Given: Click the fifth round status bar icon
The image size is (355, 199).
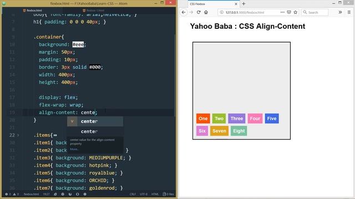Looking at the screenshot, I should 85,194.
